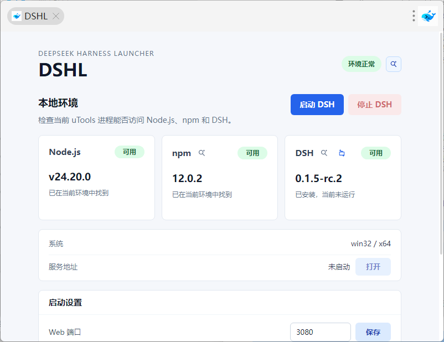This screenshot has width=444, height=342.
Task: Start DSH with the 启动 DSH button
Action: click(317, 105)
